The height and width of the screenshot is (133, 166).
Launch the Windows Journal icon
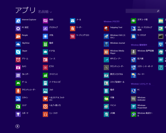click(x=106, y=44)
